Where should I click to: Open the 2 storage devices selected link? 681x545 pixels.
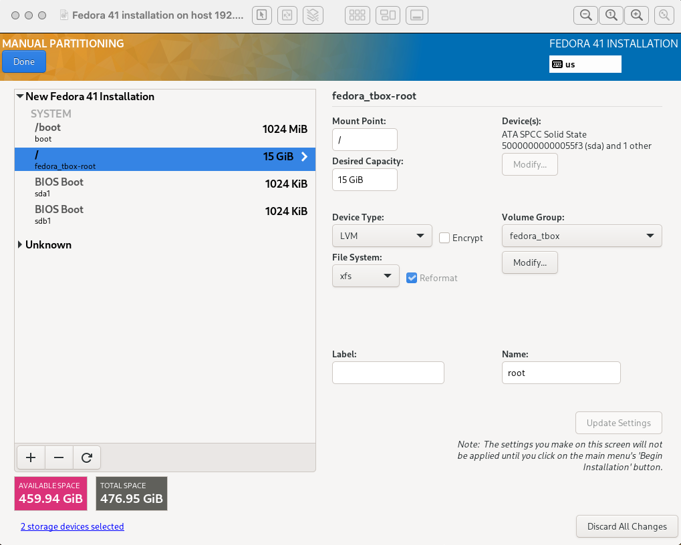(x=73, y=526)
